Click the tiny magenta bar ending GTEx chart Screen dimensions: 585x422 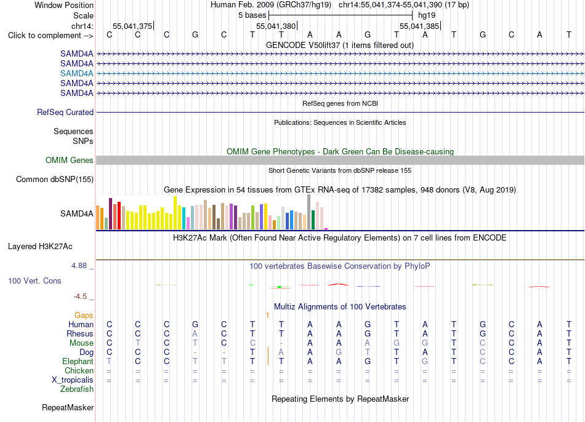point(326,229)
